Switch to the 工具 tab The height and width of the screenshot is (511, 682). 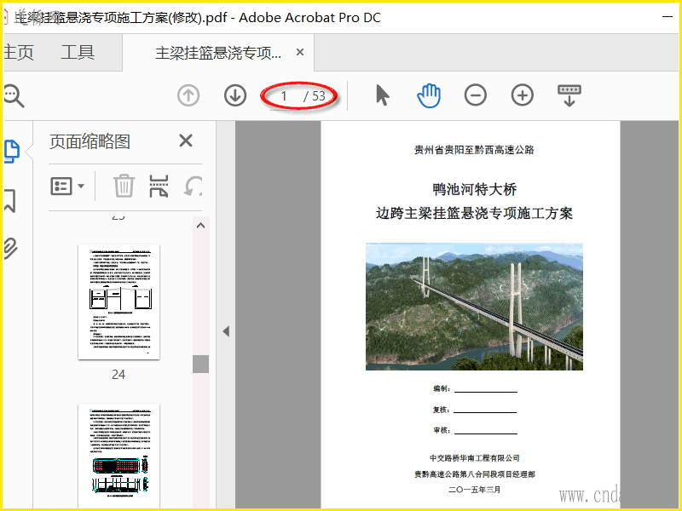tap(78, 53)
